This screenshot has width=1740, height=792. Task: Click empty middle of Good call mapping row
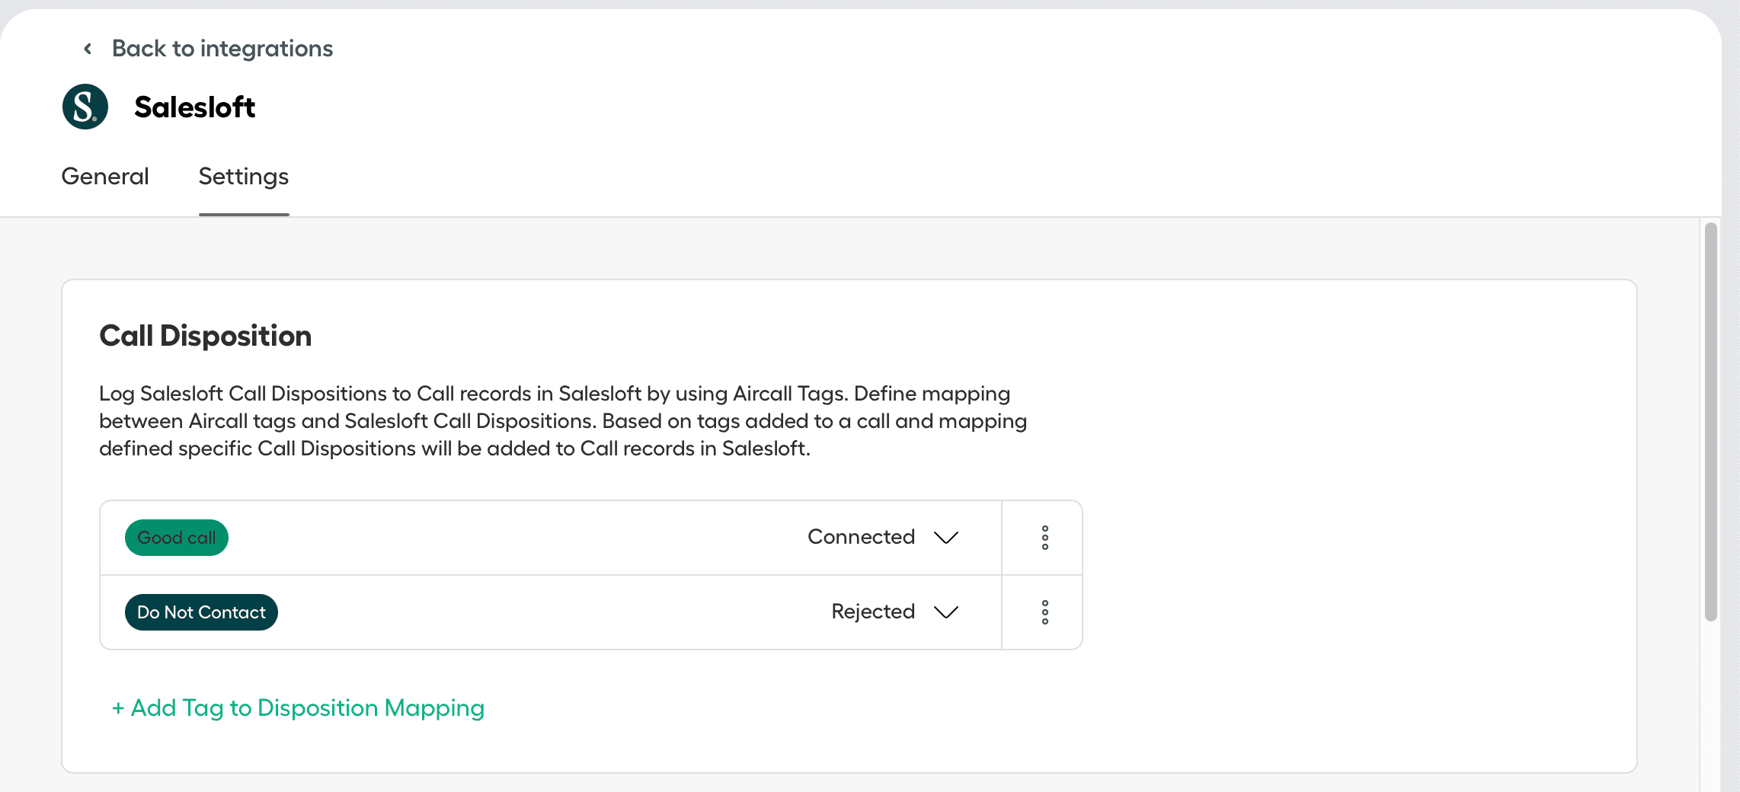pos(518,538)
